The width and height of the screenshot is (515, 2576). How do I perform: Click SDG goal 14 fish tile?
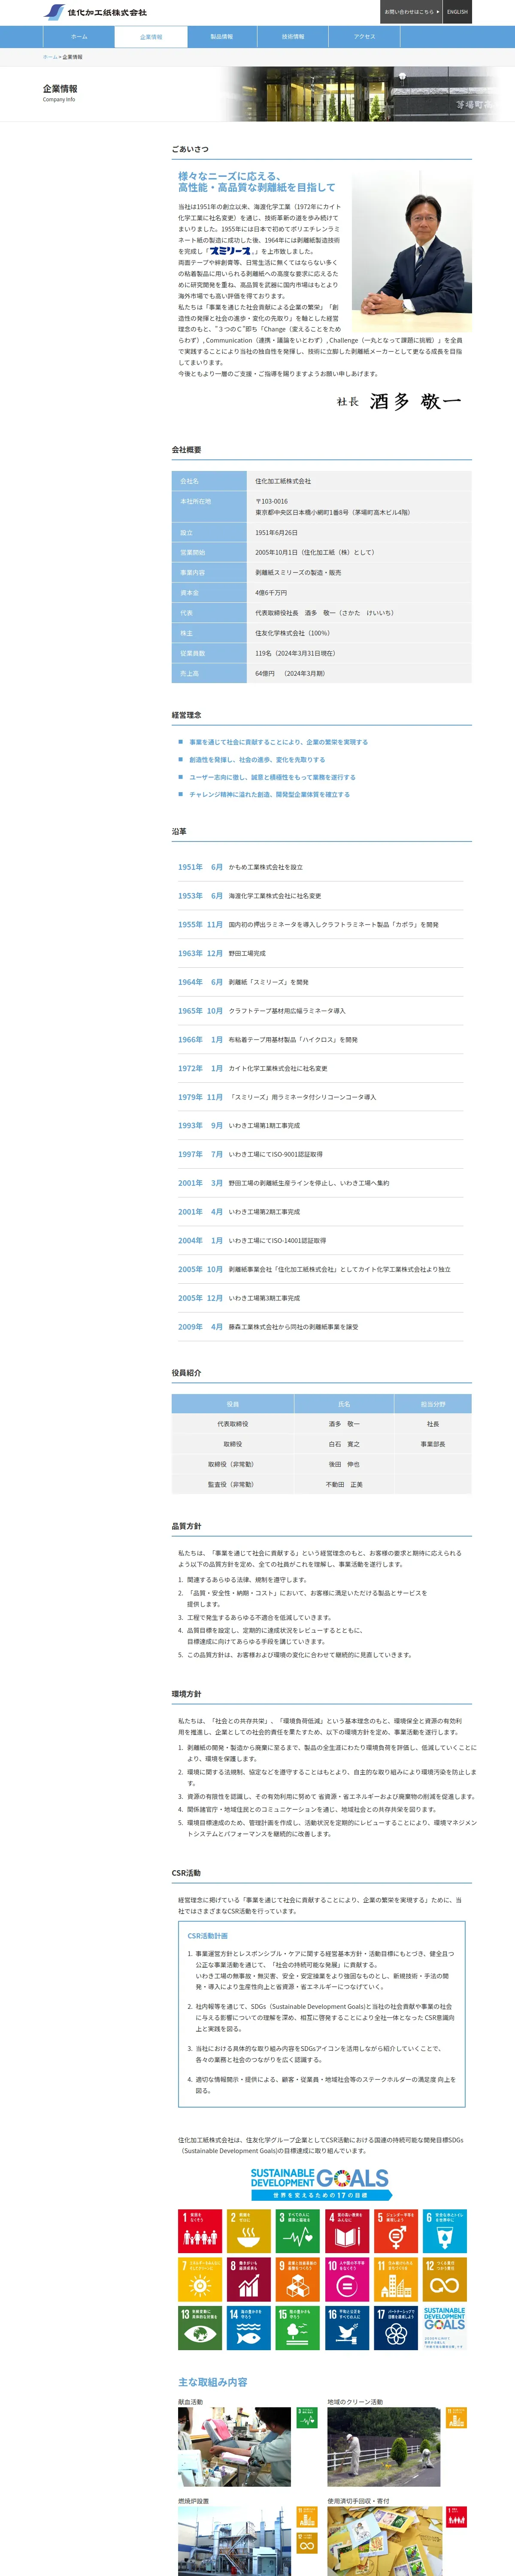pos(249,2328)
